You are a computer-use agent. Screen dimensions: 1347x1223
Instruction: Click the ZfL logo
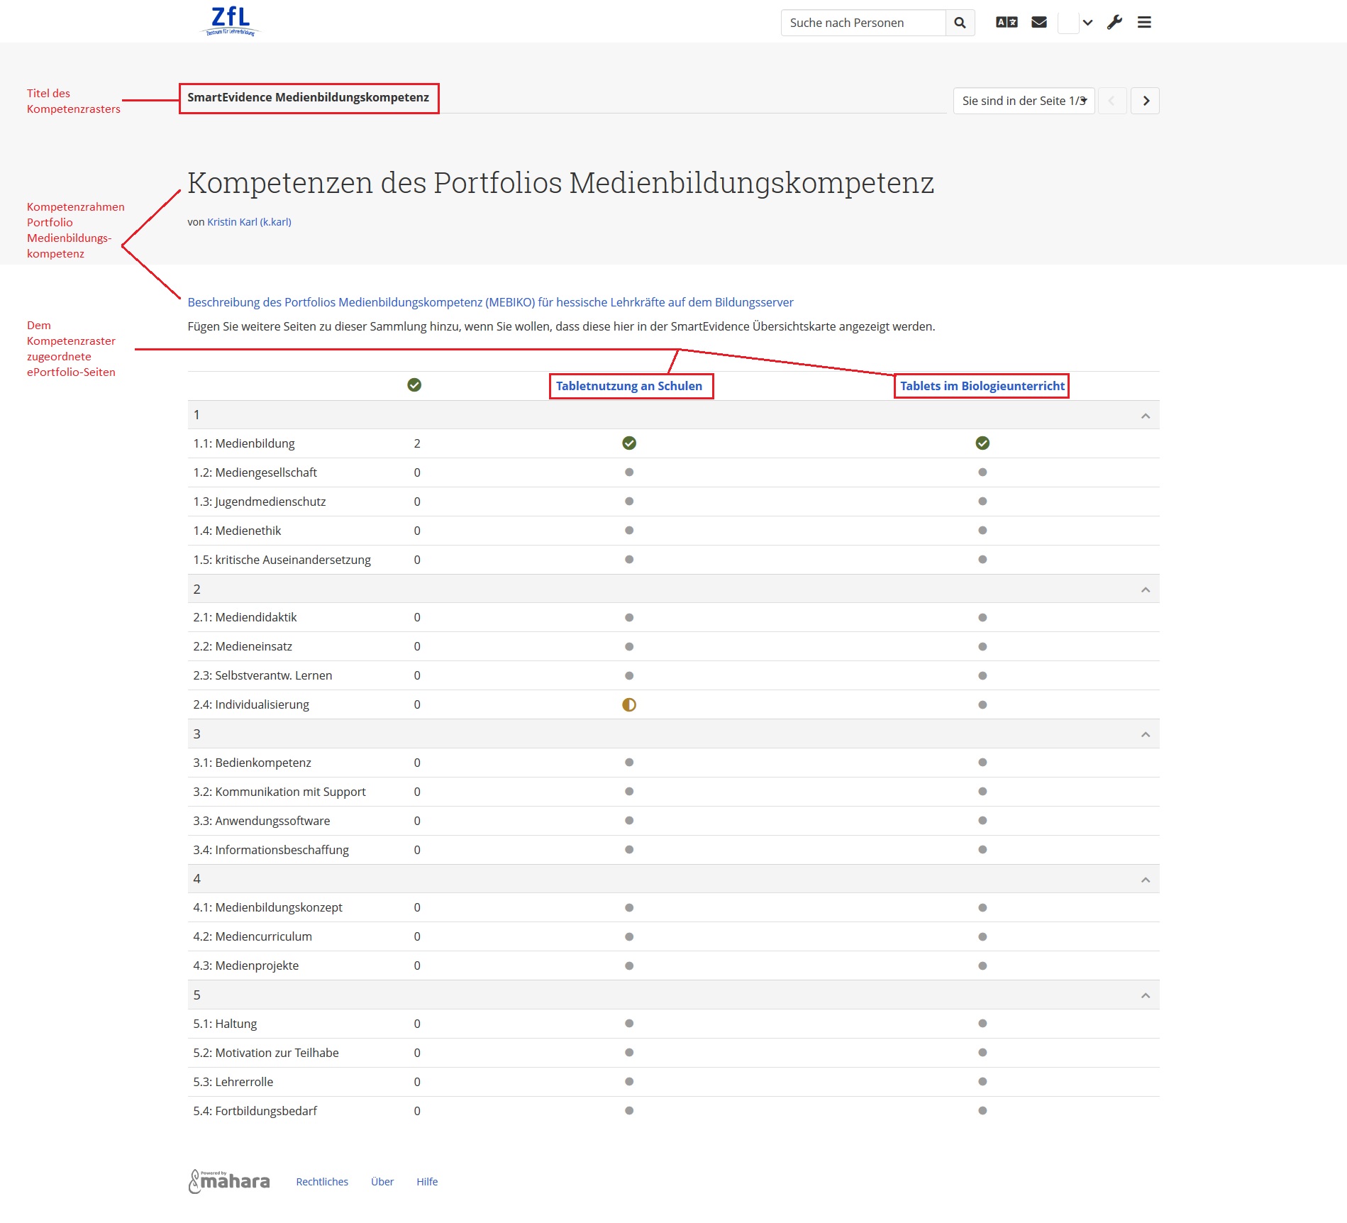[x=231, y=21]
